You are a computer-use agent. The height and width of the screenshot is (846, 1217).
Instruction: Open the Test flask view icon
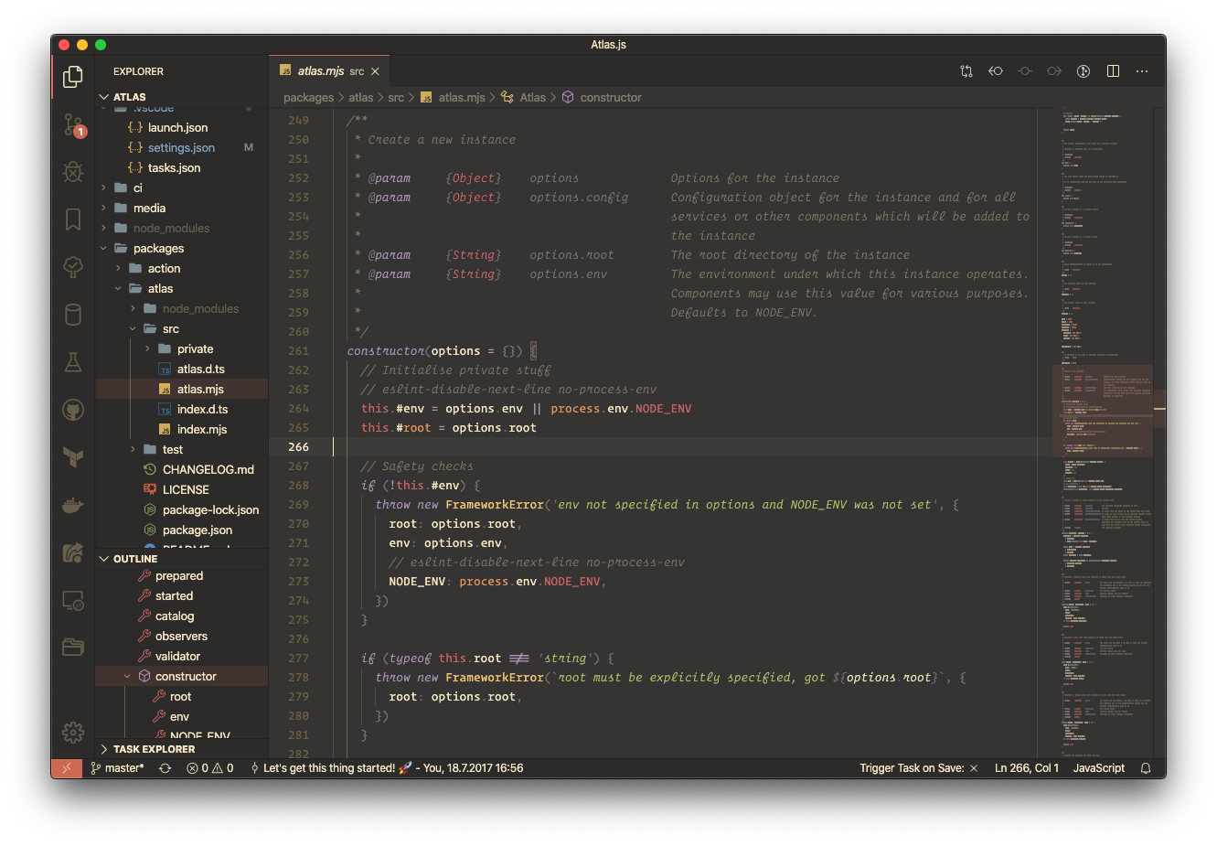pos(73,362)
